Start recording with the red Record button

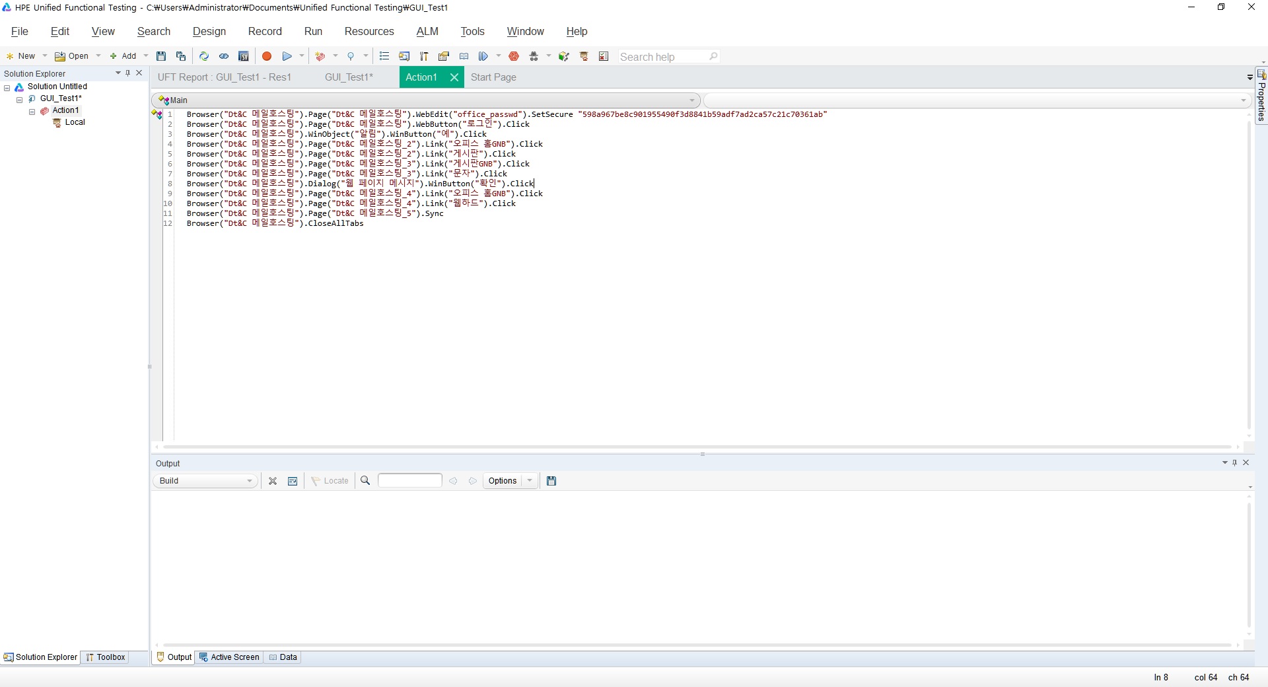pyautogui.click(x=267, y=56)
